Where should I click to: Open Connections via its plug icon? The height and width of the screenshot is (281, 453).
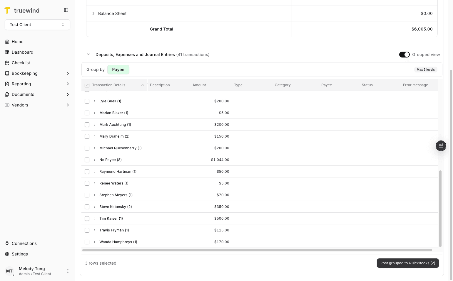pos(7,243)
